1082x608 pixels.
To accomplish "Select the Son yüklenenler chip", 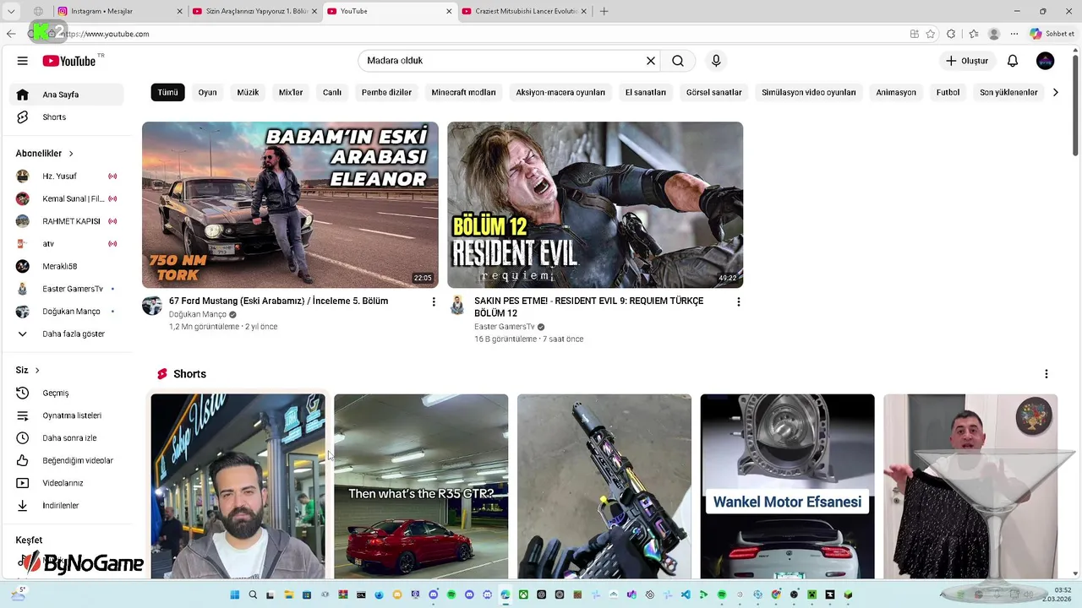I will [1008, 92].
